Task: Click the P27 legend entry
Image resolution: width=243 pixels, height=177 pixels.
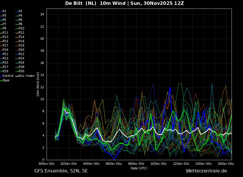Action: pyautogui.click(x=5, y=67)
